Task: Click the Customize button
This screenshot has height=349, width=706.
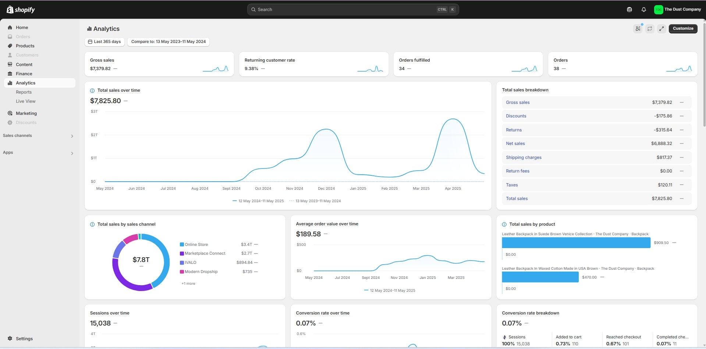Action: click(683, 29)
